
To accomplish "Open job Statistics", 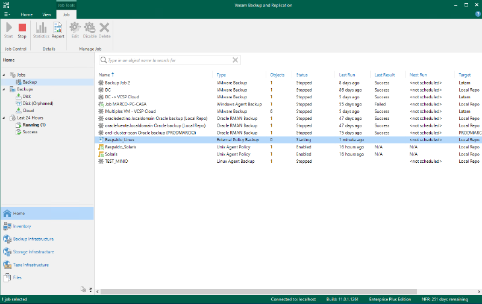I will 41,30.
